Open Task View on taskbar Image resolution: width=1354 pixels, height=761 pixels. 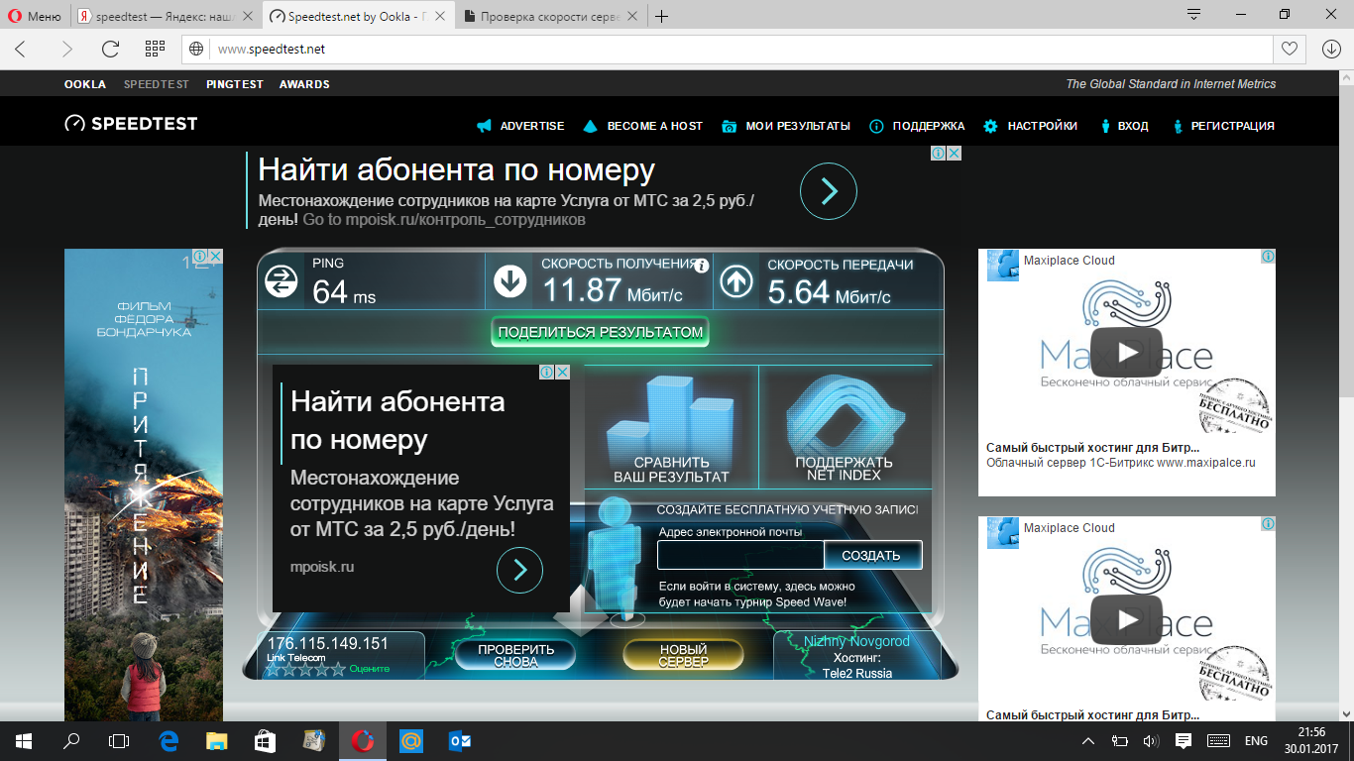pyautogui.click(x=119, y=740)
